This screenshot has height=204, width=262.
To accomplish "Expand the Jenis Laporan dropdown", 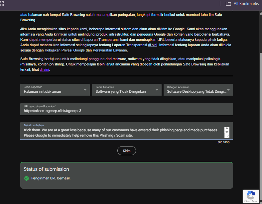I will [x=55, y=90].
